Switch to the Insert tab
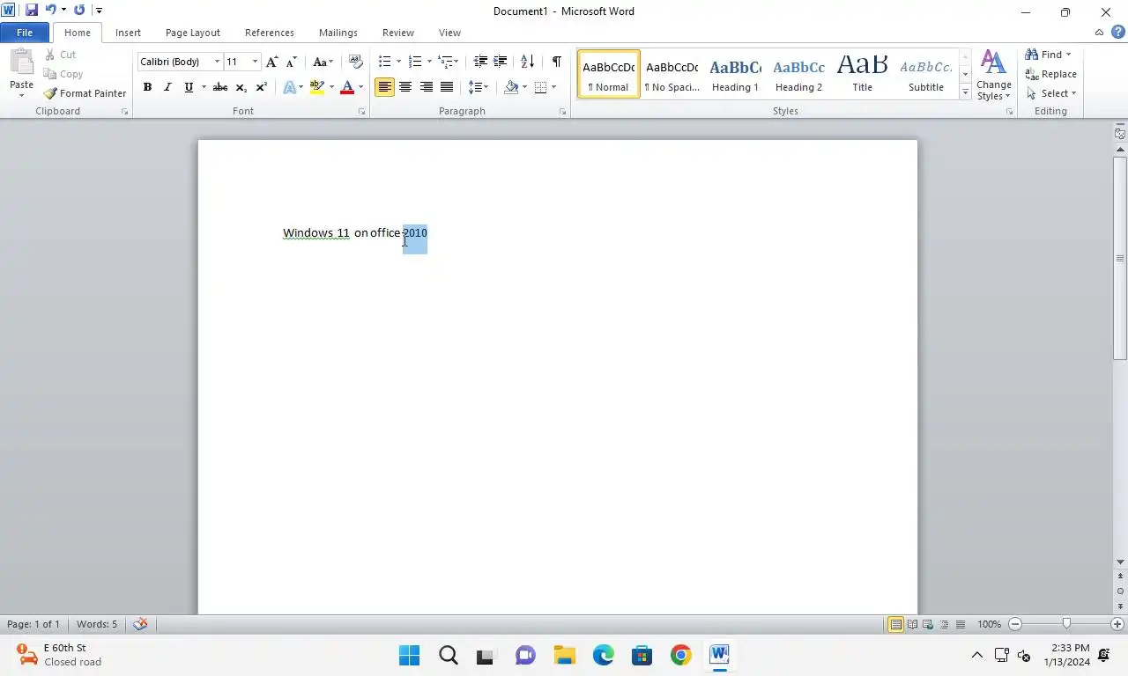Image resolution: width=1128 pixels, height=676 pixels. point(128,33)
